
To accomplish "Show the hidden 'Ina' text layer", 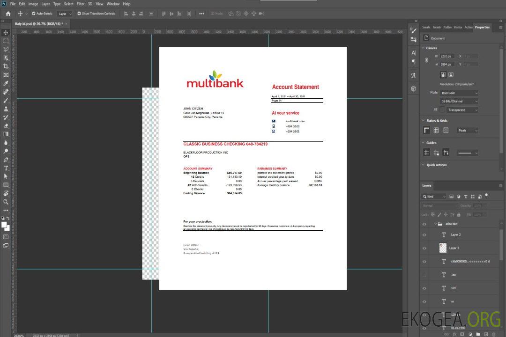I will (424, 275).
